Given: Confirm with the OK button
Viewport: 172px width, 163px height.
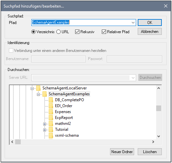Looking at the screenshot, I should pyautogui.click(x=150, y=23).
